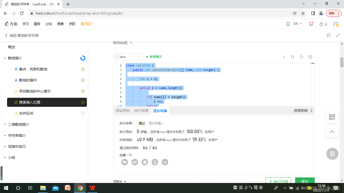Click the empty circle for 合并区间
Image resolution: width=344 pixels, height=193 pixels.
[x=83, y=113]
